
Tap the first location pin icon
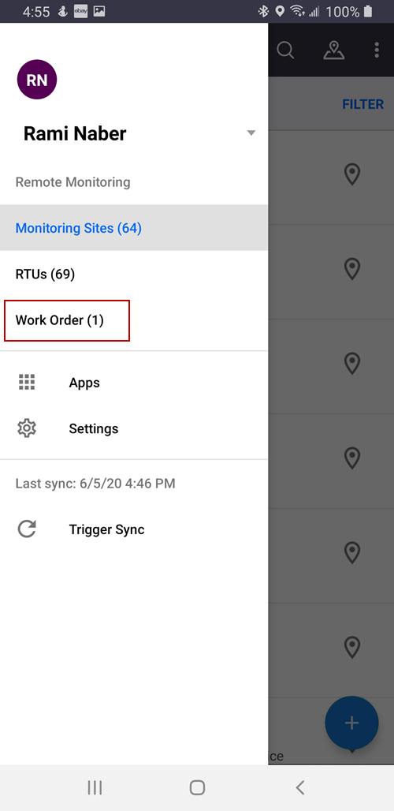352,174
